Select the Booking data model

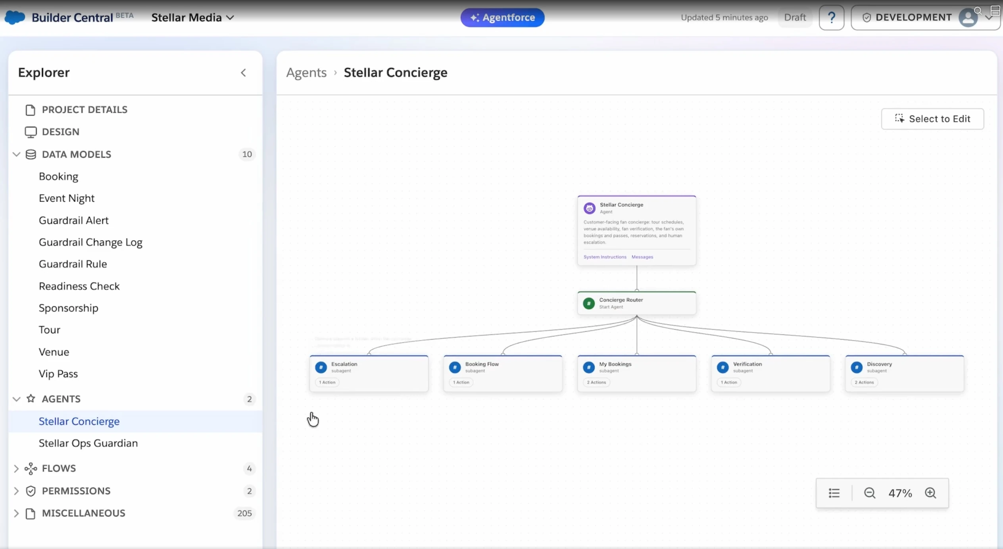pyautogui.click(x=135, y=176)
